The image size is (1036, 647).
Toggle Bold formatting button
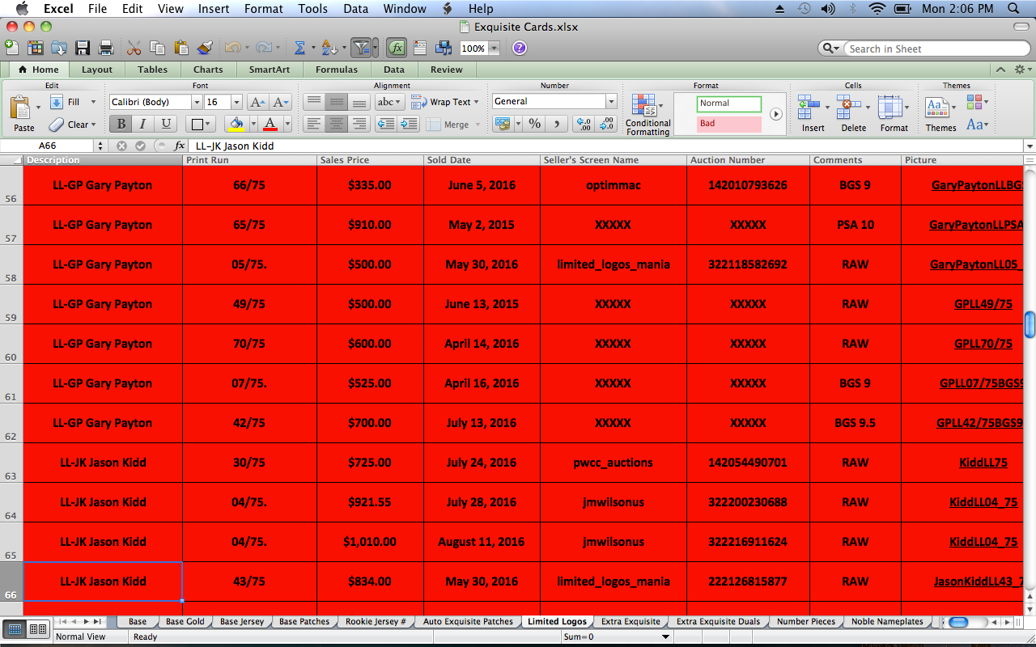tap(121, 124)
